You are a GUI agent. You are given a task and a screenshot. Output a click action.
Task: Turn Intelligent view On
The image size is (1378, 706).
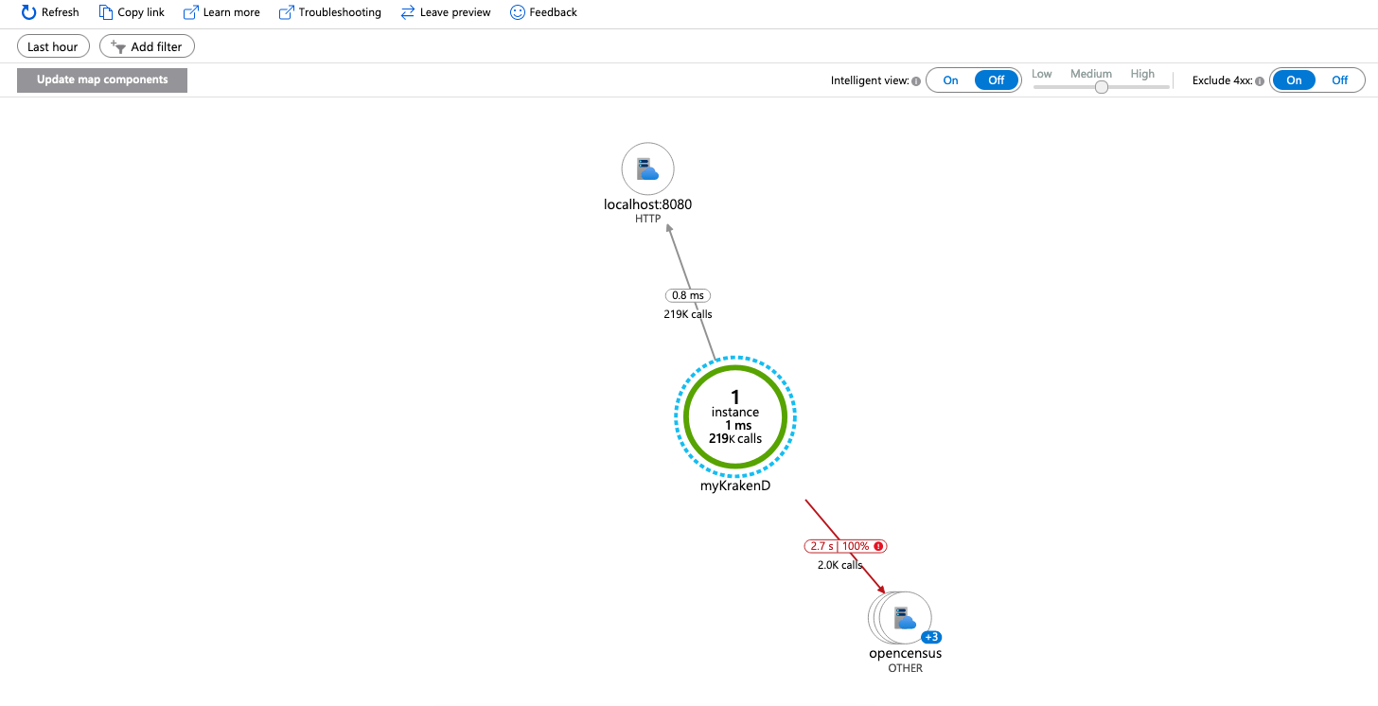[950, 80]
